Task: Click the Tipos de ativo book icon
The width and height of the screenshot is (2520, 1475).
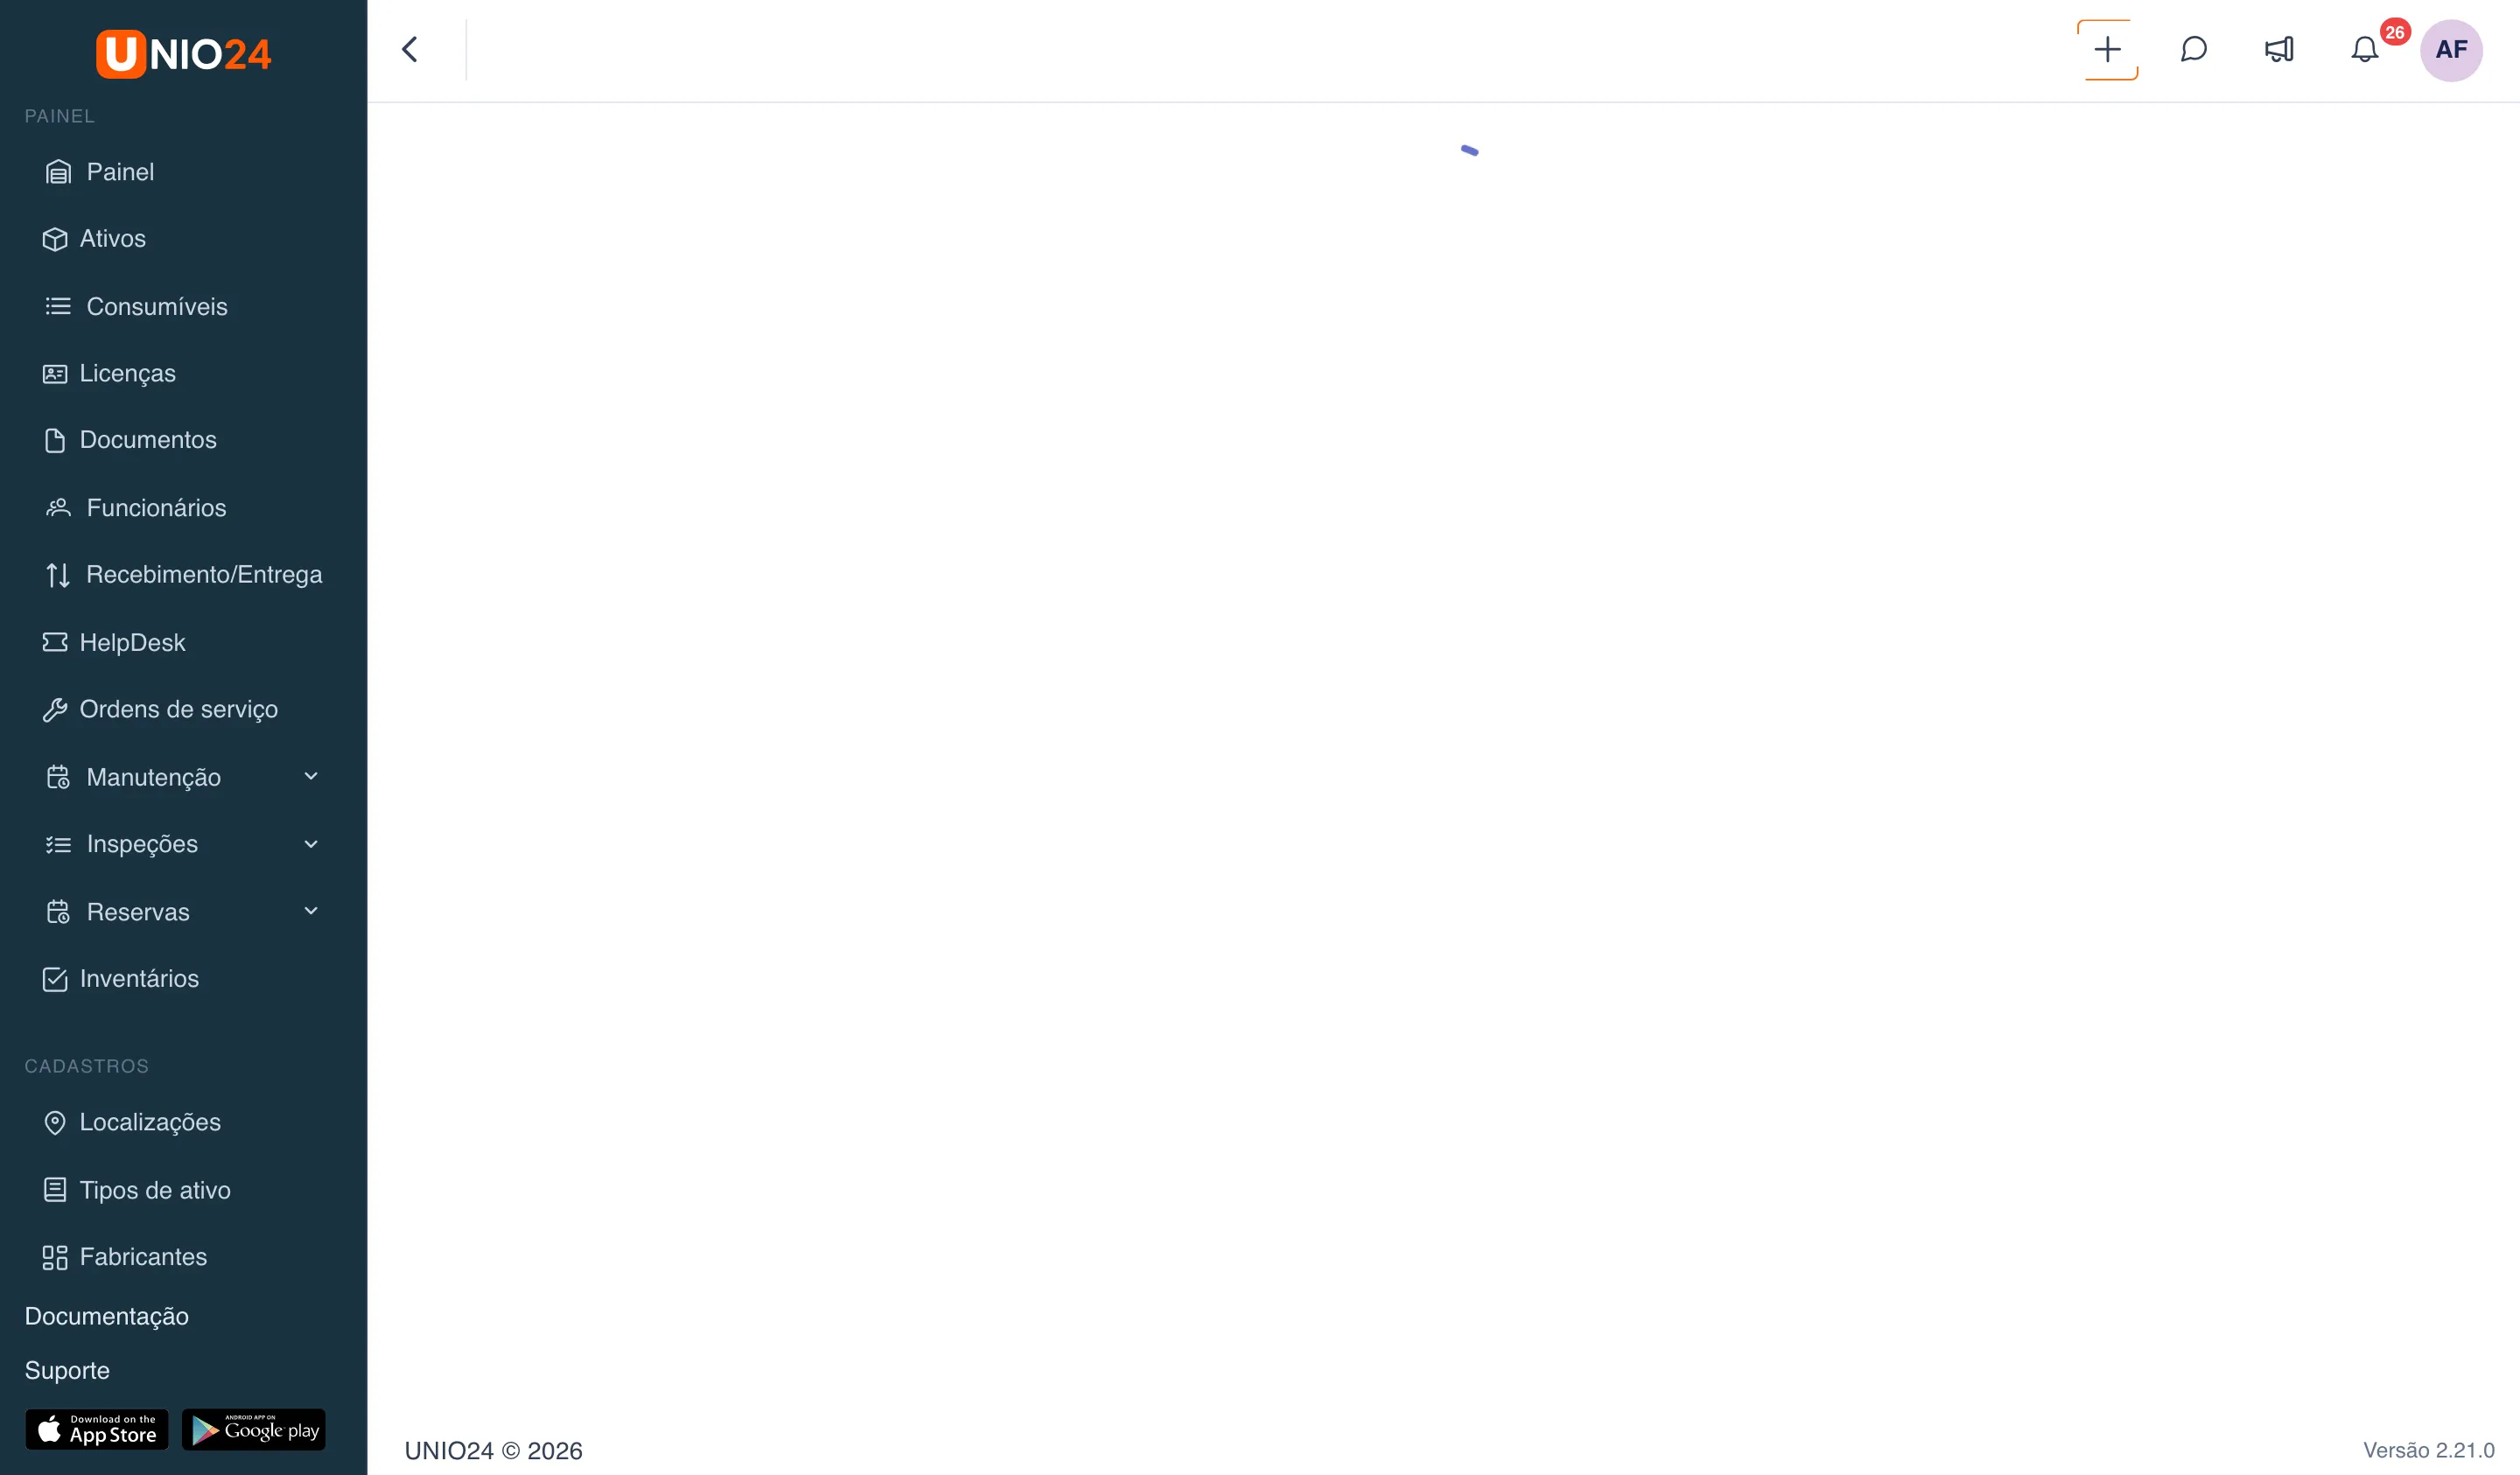Action: coord(55,1190)
